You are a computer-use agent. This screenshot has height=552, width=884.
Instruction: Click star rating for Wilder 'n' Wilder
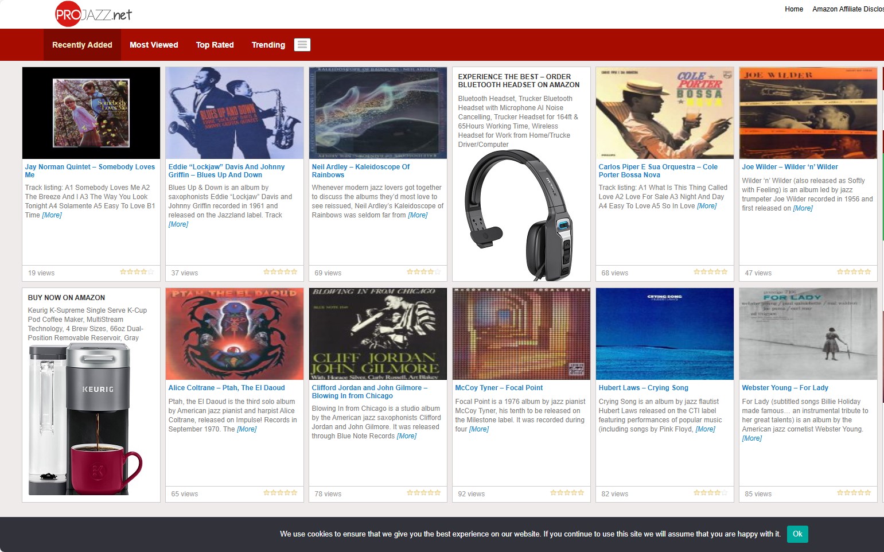pos(854,272)
